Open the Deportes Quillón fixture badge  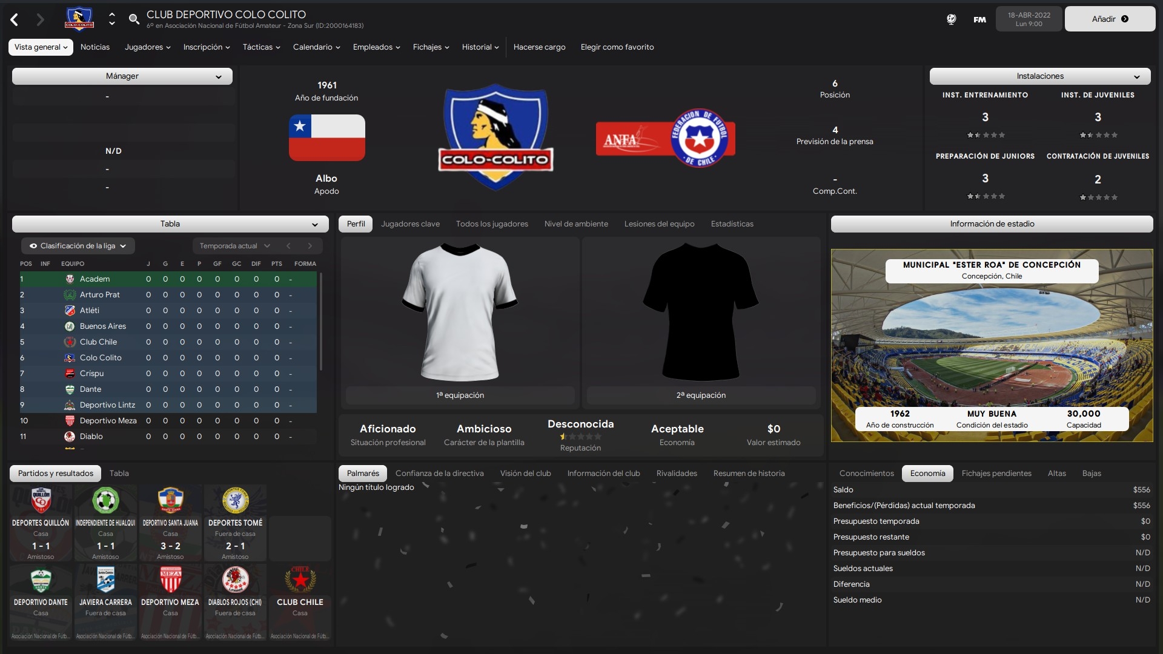(x=41, y=500)
